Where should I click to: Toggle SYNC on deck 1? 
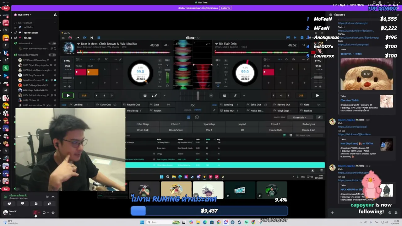67,61
